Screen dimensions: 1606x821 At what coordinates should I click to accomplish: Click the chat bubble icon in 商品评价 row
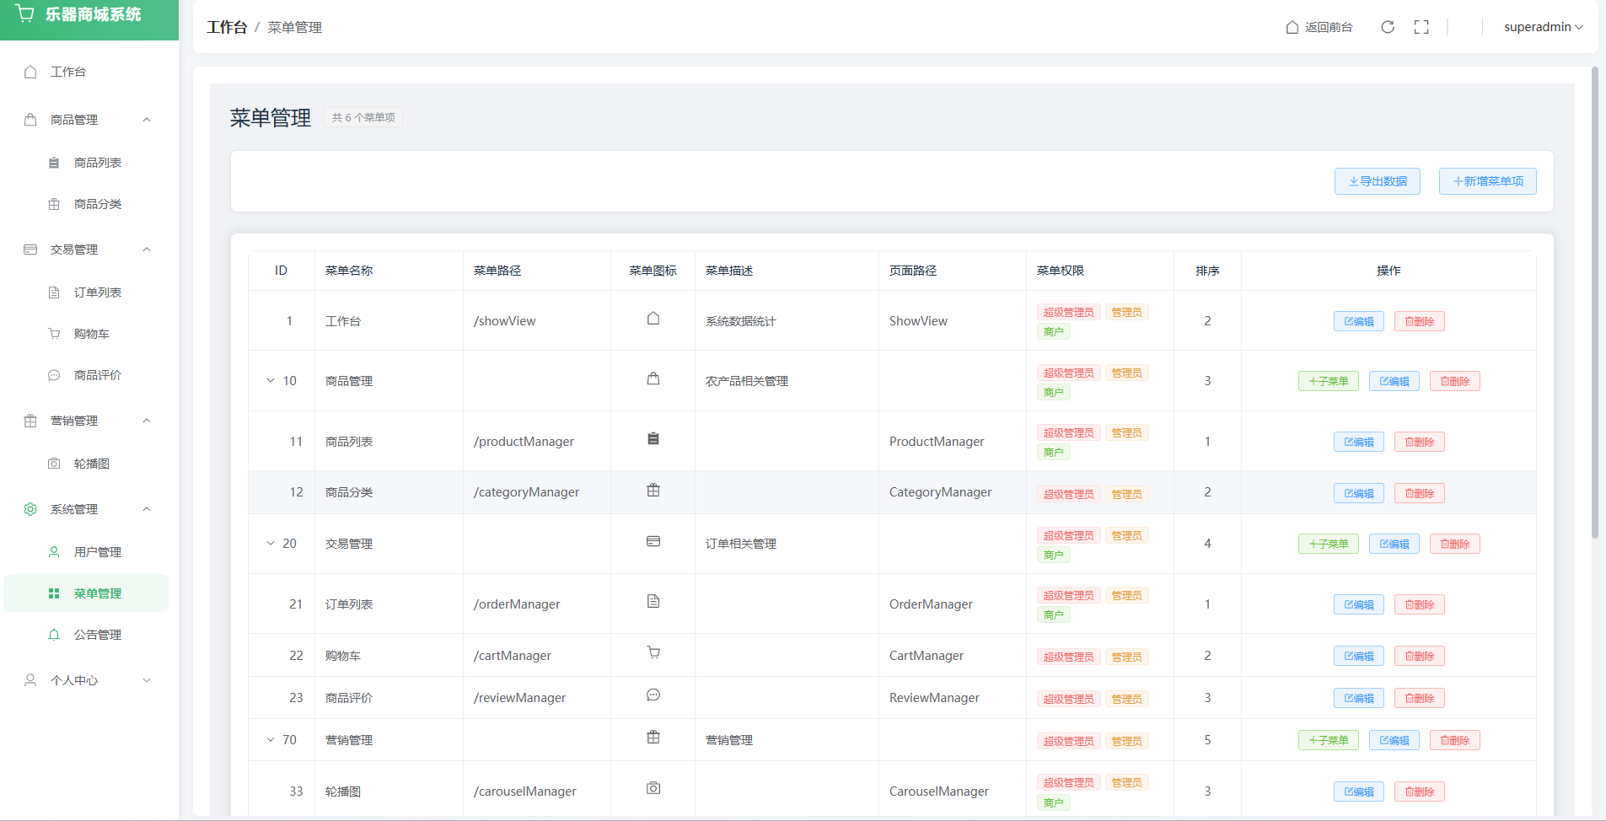tap(653, 695)
